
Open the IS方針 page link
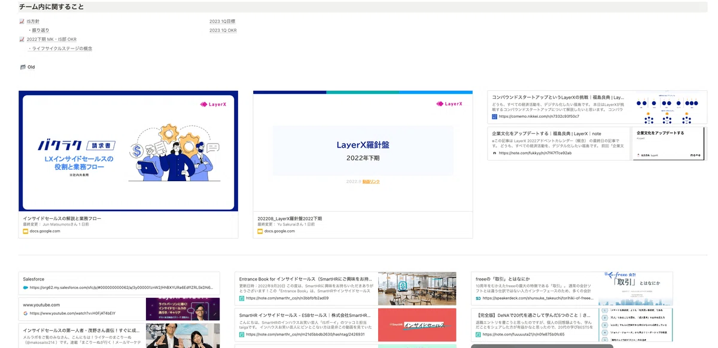[33, 22]
